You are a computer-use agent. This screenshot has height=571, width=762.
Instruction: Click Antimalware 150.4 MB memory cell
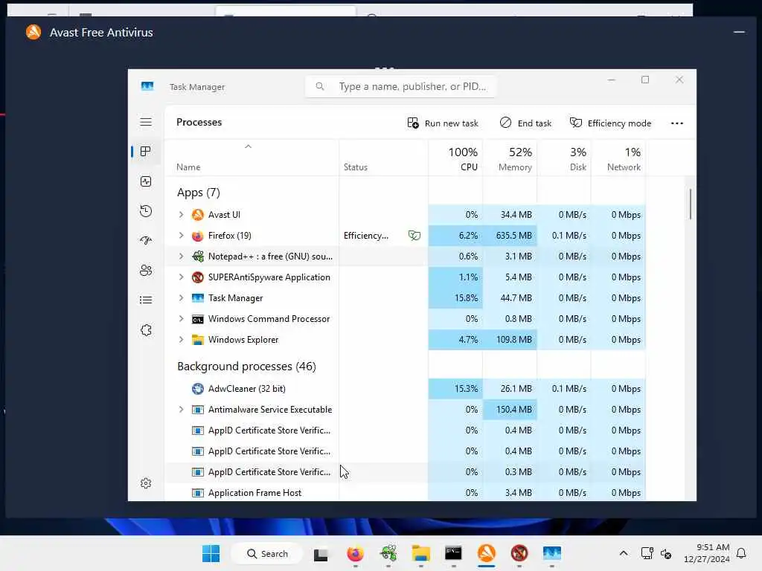coord(510,410)
